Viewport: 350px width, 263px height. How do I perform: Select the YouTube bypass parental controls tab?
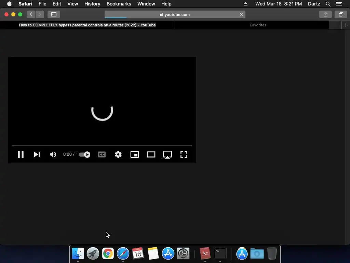pyautogui.click(x=87, y=25)
